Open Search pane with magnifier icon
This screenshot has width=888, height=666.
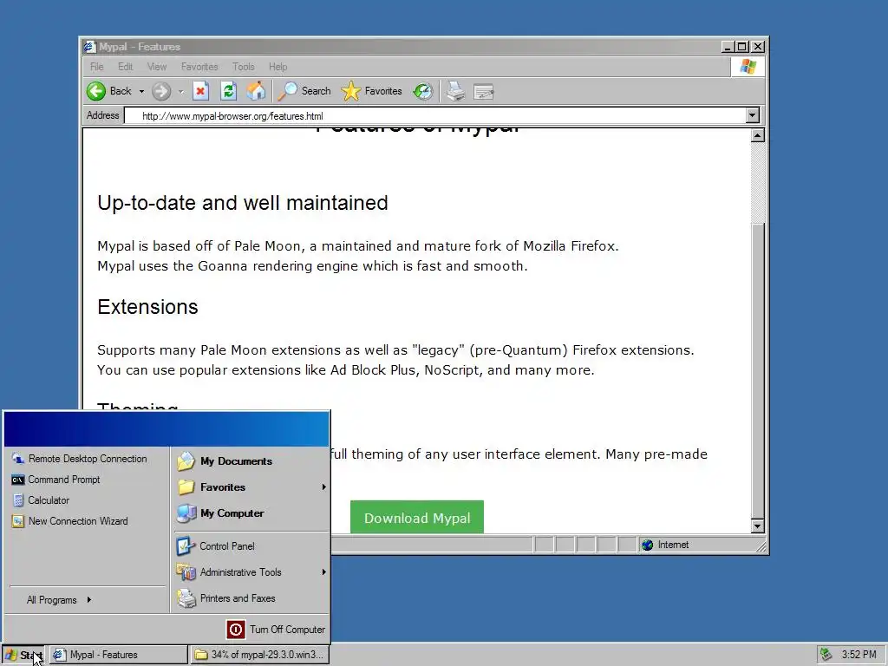coord(287,91)
